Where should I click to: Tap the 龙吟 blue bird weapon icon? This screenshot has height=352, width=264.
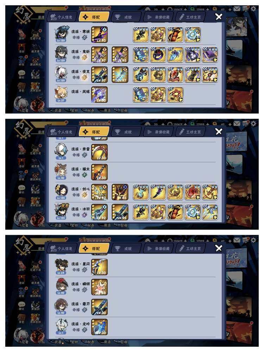point(100,327)
